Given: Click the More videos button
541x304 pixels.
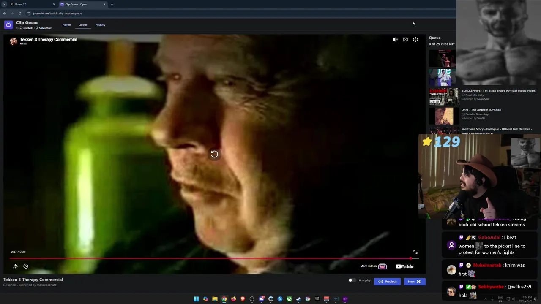Looking at the screenshot, I should 374,266.
